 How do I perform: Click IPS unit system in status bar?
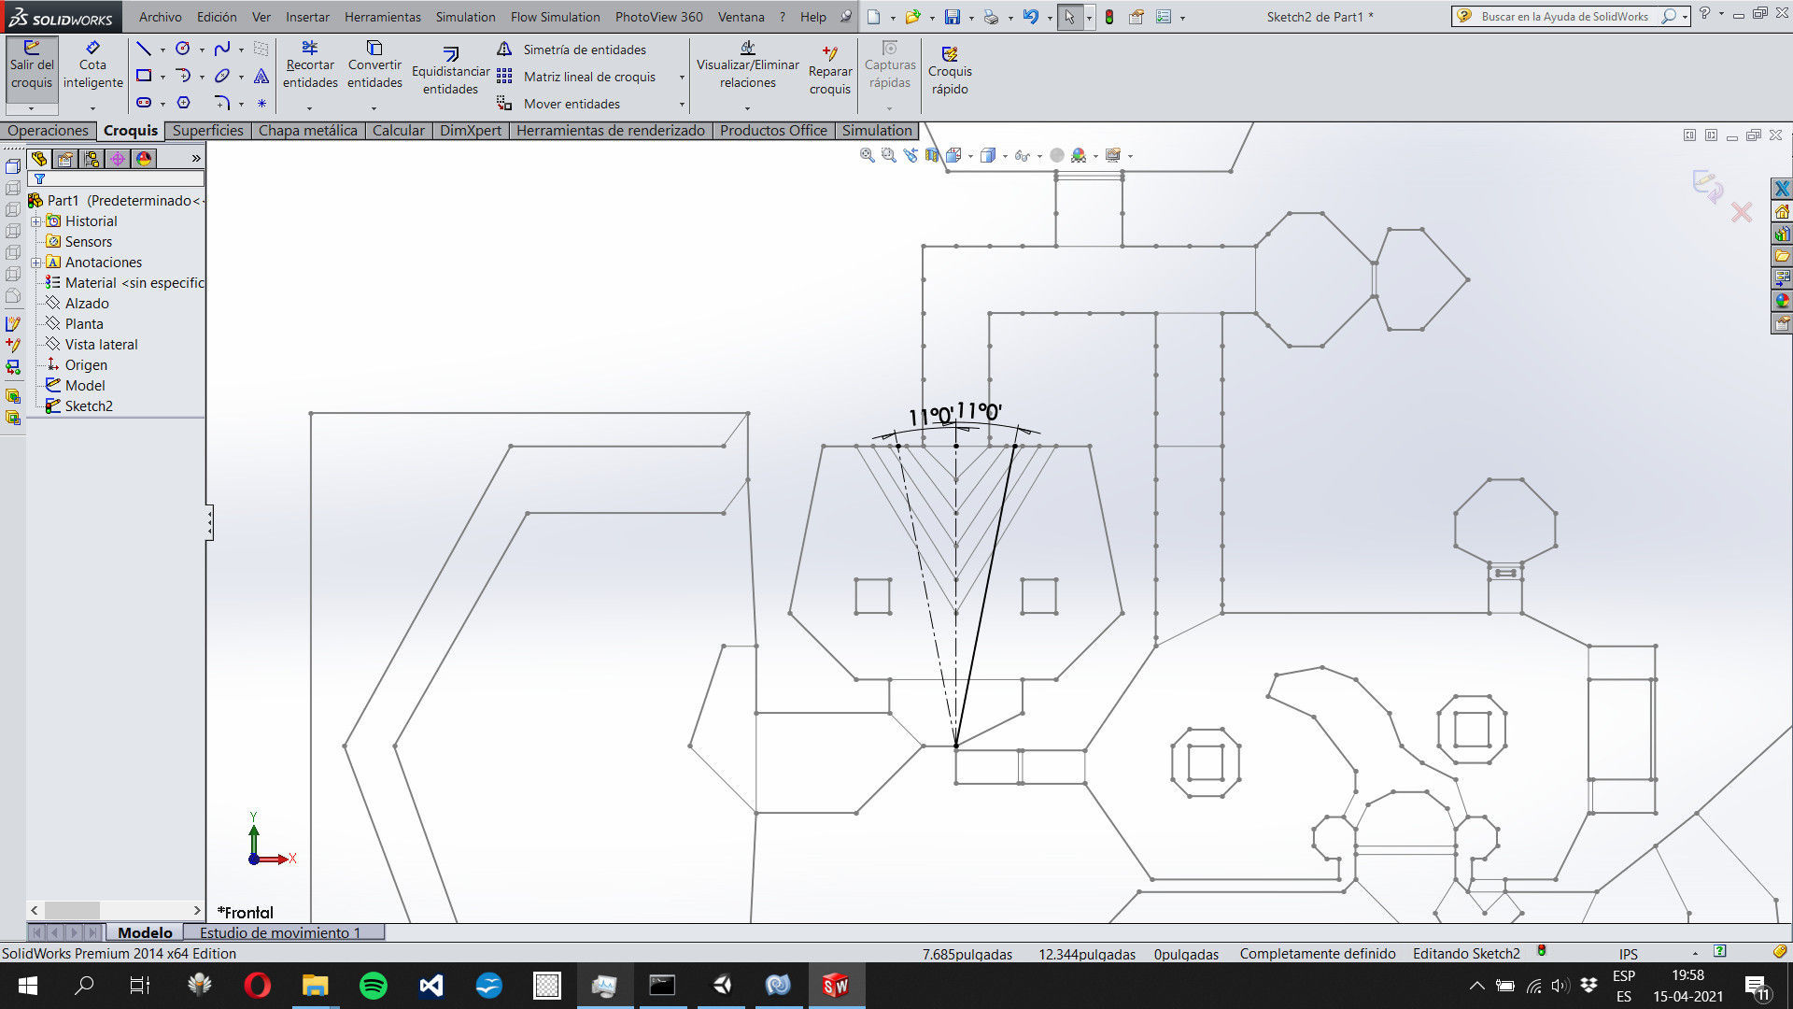(1628, 954)
